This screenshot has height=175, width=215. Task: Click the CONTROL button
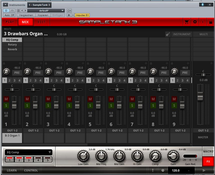[x=31, y=170]
